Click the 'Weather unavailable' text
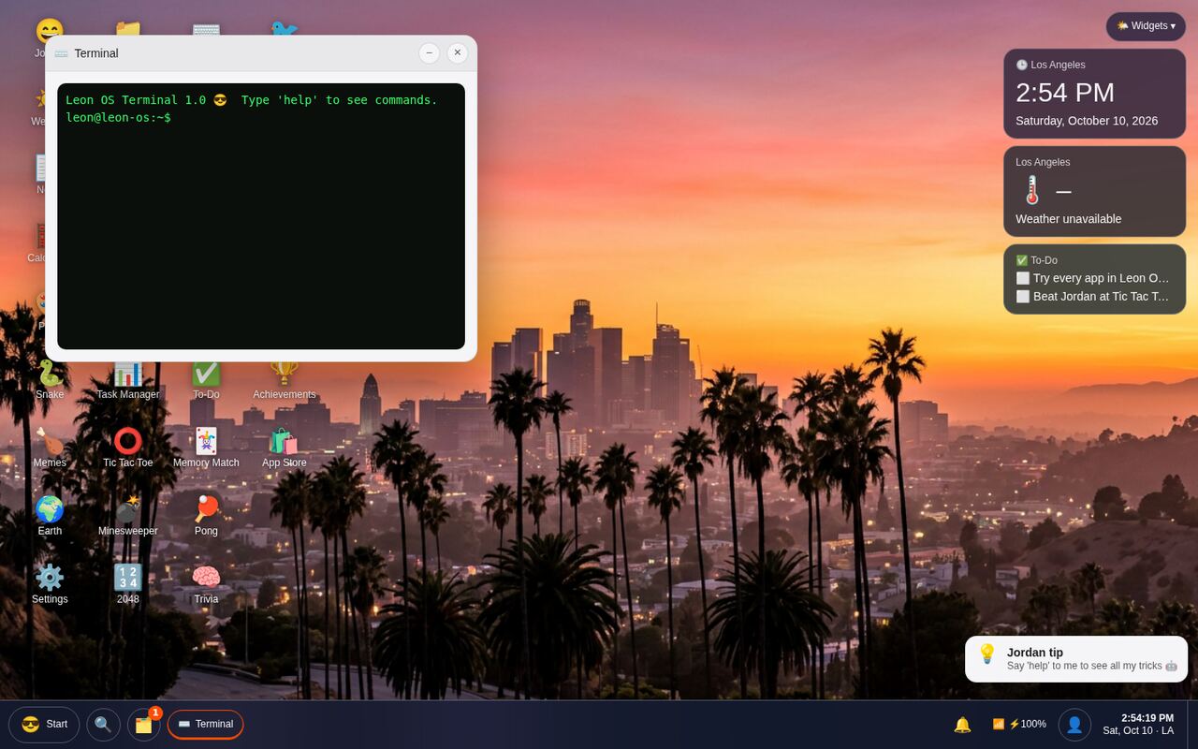The width and height of the screenshot is (1198, 749). coord(1068,219)
